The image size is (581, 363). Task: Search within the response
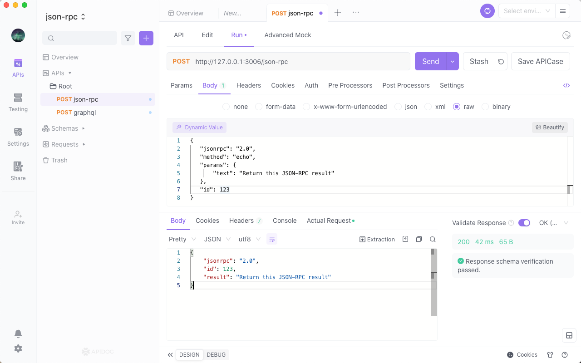click(x=433, y=239)
